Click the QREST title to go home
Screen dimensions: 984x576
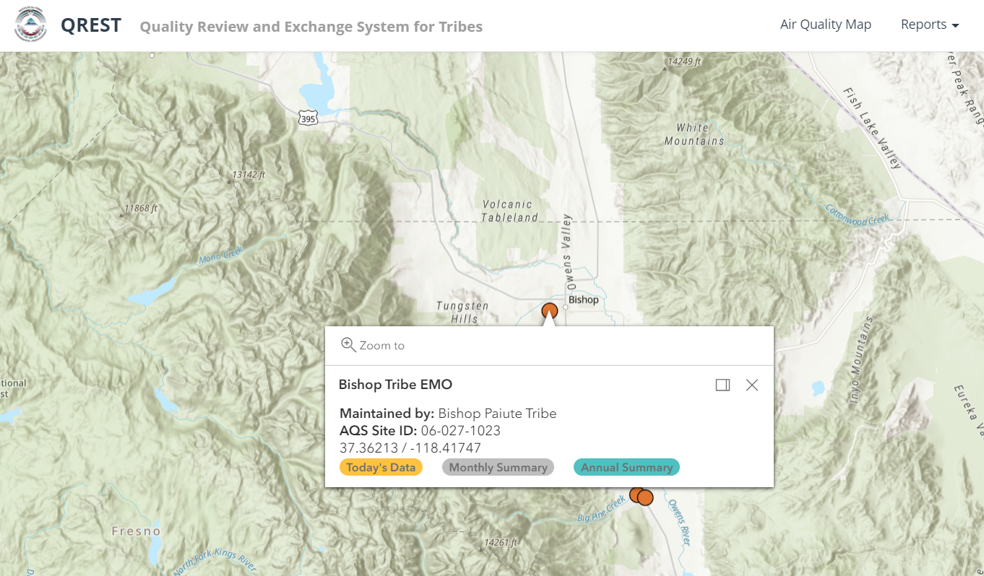tap(91, 24)
